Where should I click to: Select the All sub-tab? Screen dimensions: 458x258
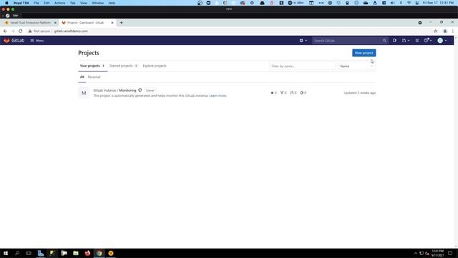(82, 77)
